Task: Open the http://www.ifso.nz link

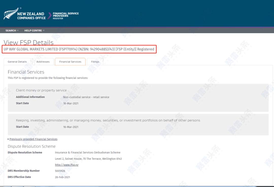Action: pyautogui.click(x=66, y=165)
